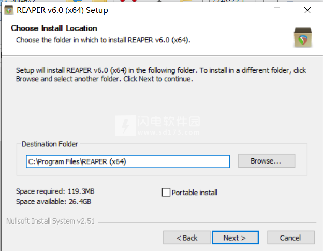323x251 pixels.
Task: Click the Destination Folder group label
Action: [x=50, y=144]
